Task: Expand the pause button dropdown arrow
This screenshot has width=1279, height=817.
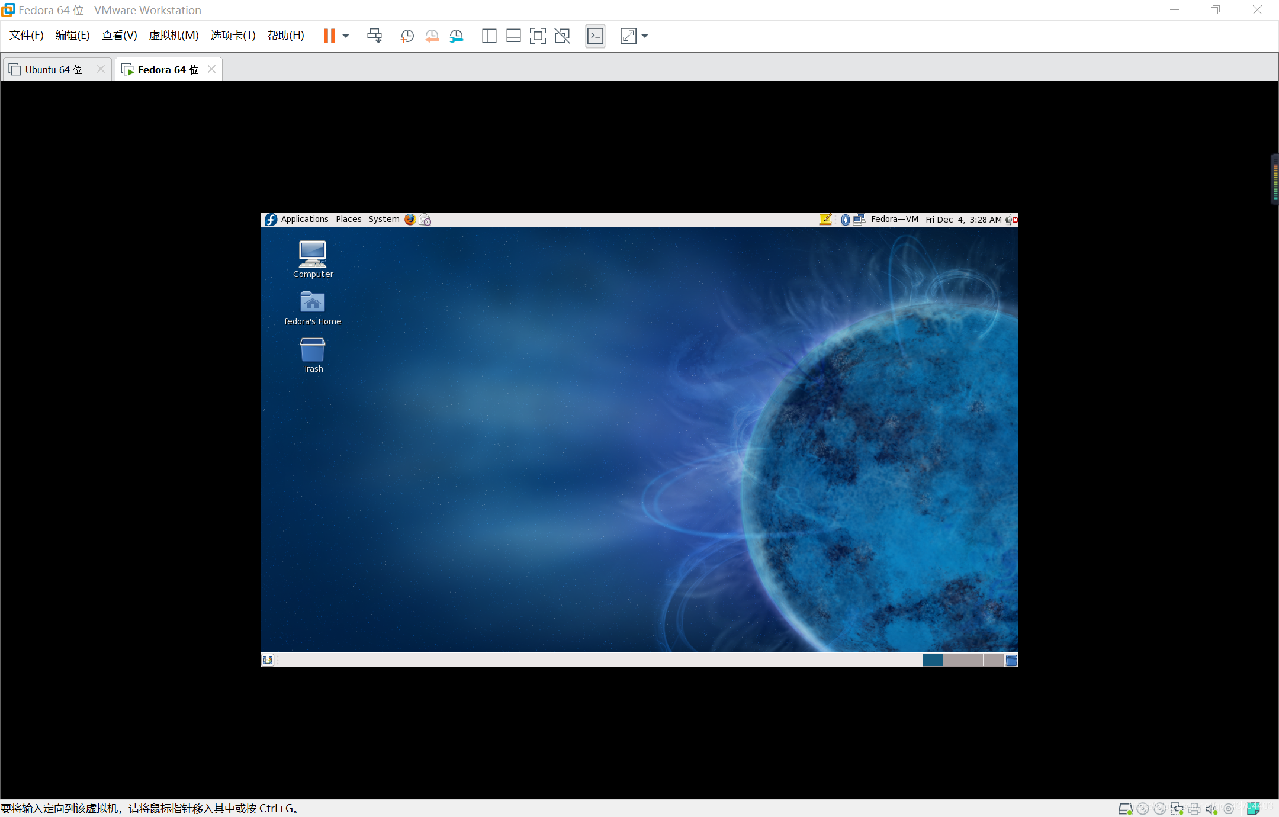Action: (346, 36)
